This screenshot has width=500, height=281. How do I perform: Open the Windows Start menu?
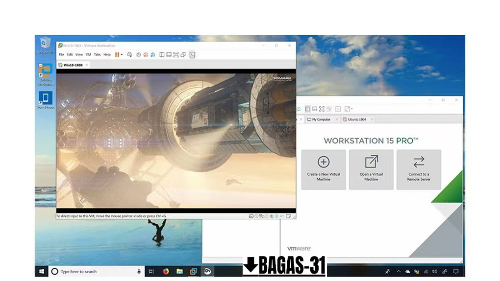[42, 271]
